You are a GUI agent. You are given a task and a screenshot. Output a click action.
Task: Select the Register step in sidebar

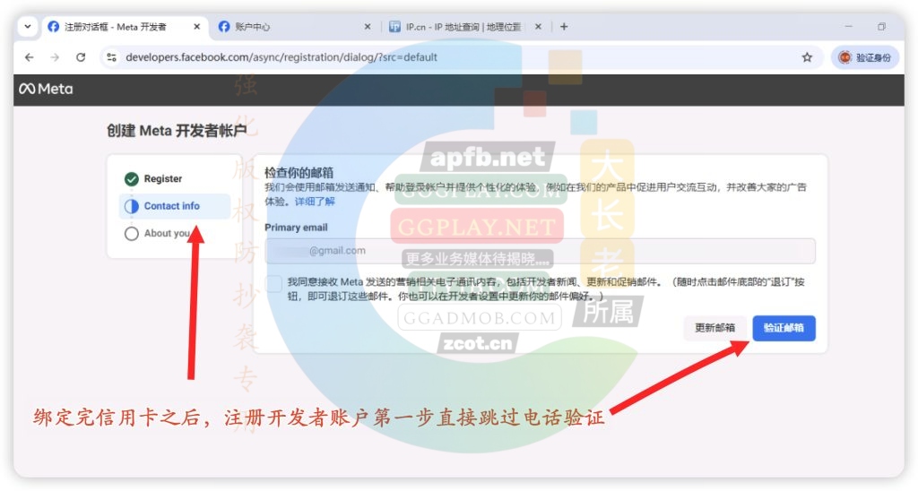162,179
